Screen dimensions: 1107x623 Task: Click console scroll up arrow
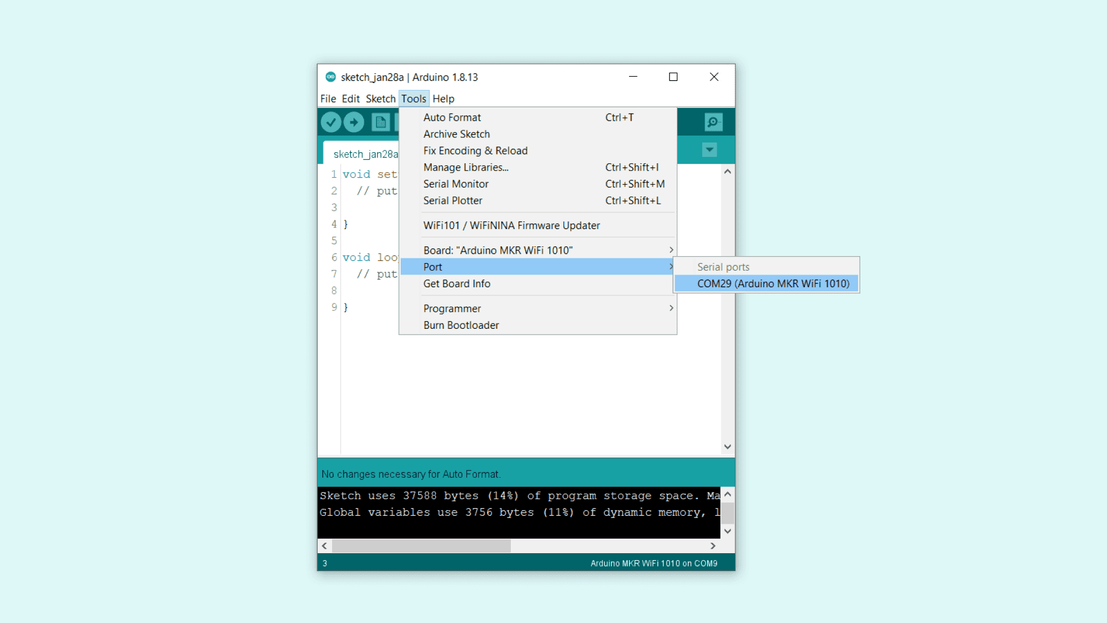point(728,494)
